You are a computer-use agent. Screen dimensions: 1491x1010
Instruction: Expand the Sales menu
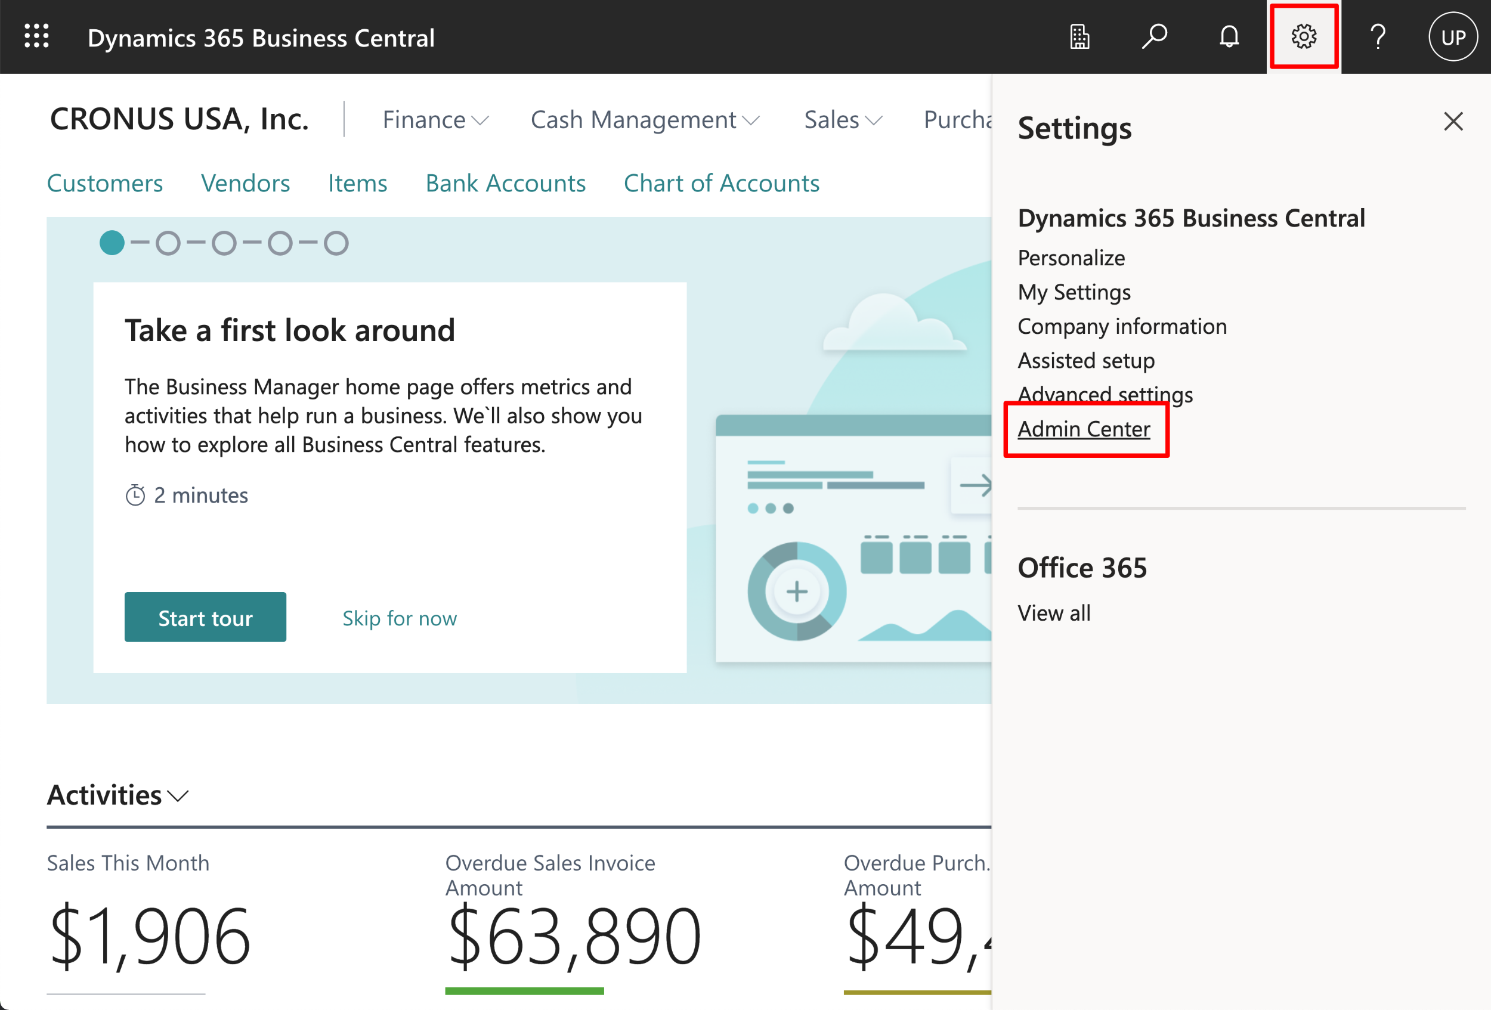pos(844,120)
